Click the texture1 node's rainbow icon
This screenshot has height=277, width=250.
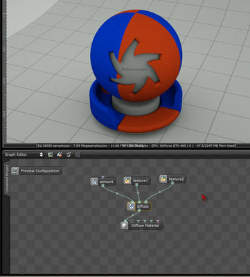(127, 181)
